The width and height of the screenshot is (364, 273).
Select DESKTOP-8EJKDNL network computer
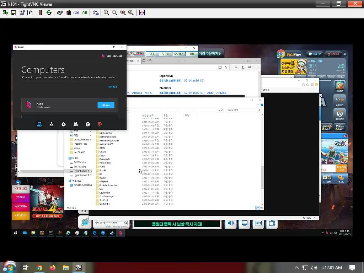click(82, 185)
